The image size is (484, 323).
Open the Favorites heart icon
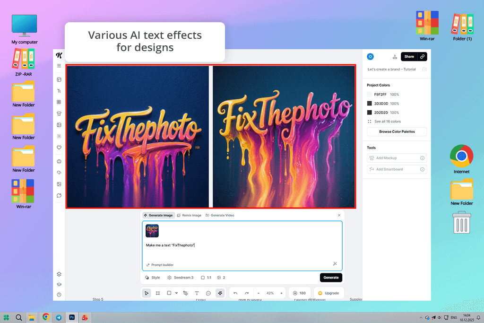pos(59,148)
